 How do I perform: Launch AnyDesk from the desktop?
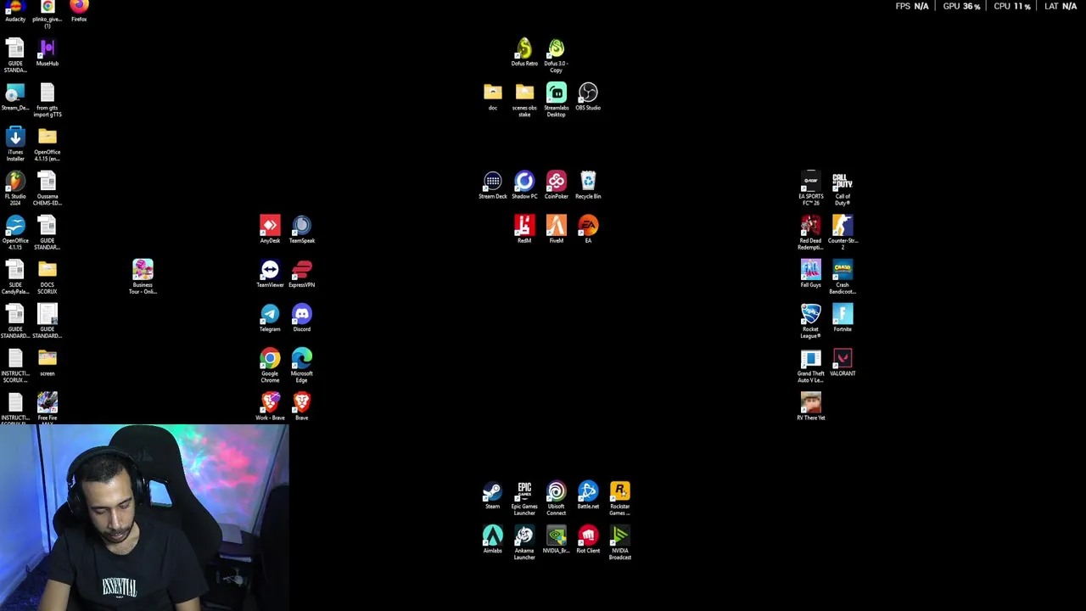coord(270,229)
